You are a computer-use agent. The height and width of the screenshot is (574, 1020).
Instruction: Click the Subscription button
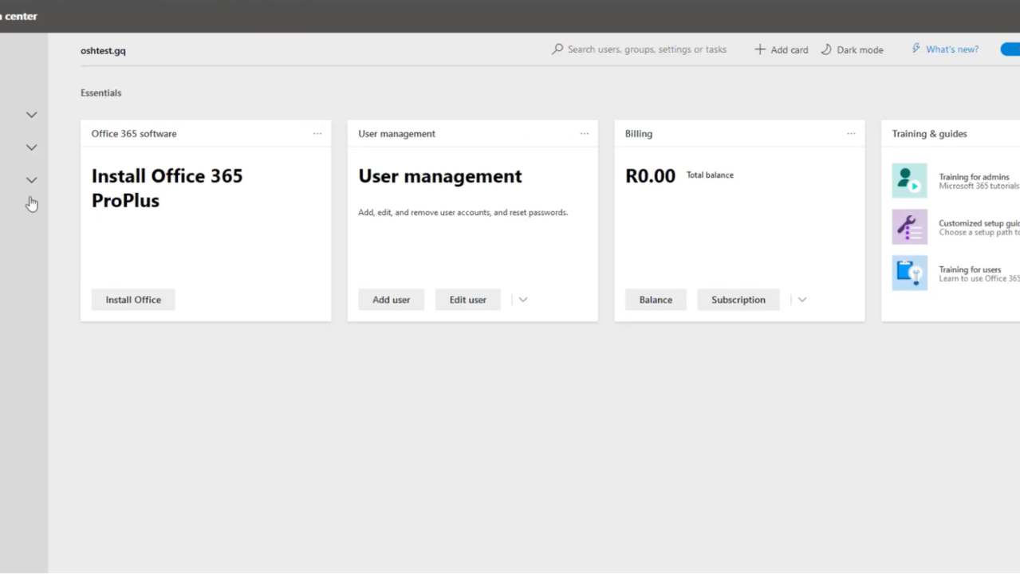coord(738,300)
